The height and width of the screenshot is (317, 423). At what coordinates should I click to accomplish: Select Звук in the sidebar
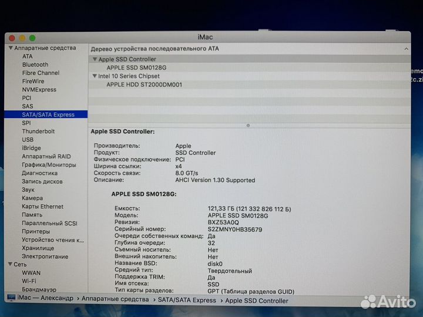[28, 190]
